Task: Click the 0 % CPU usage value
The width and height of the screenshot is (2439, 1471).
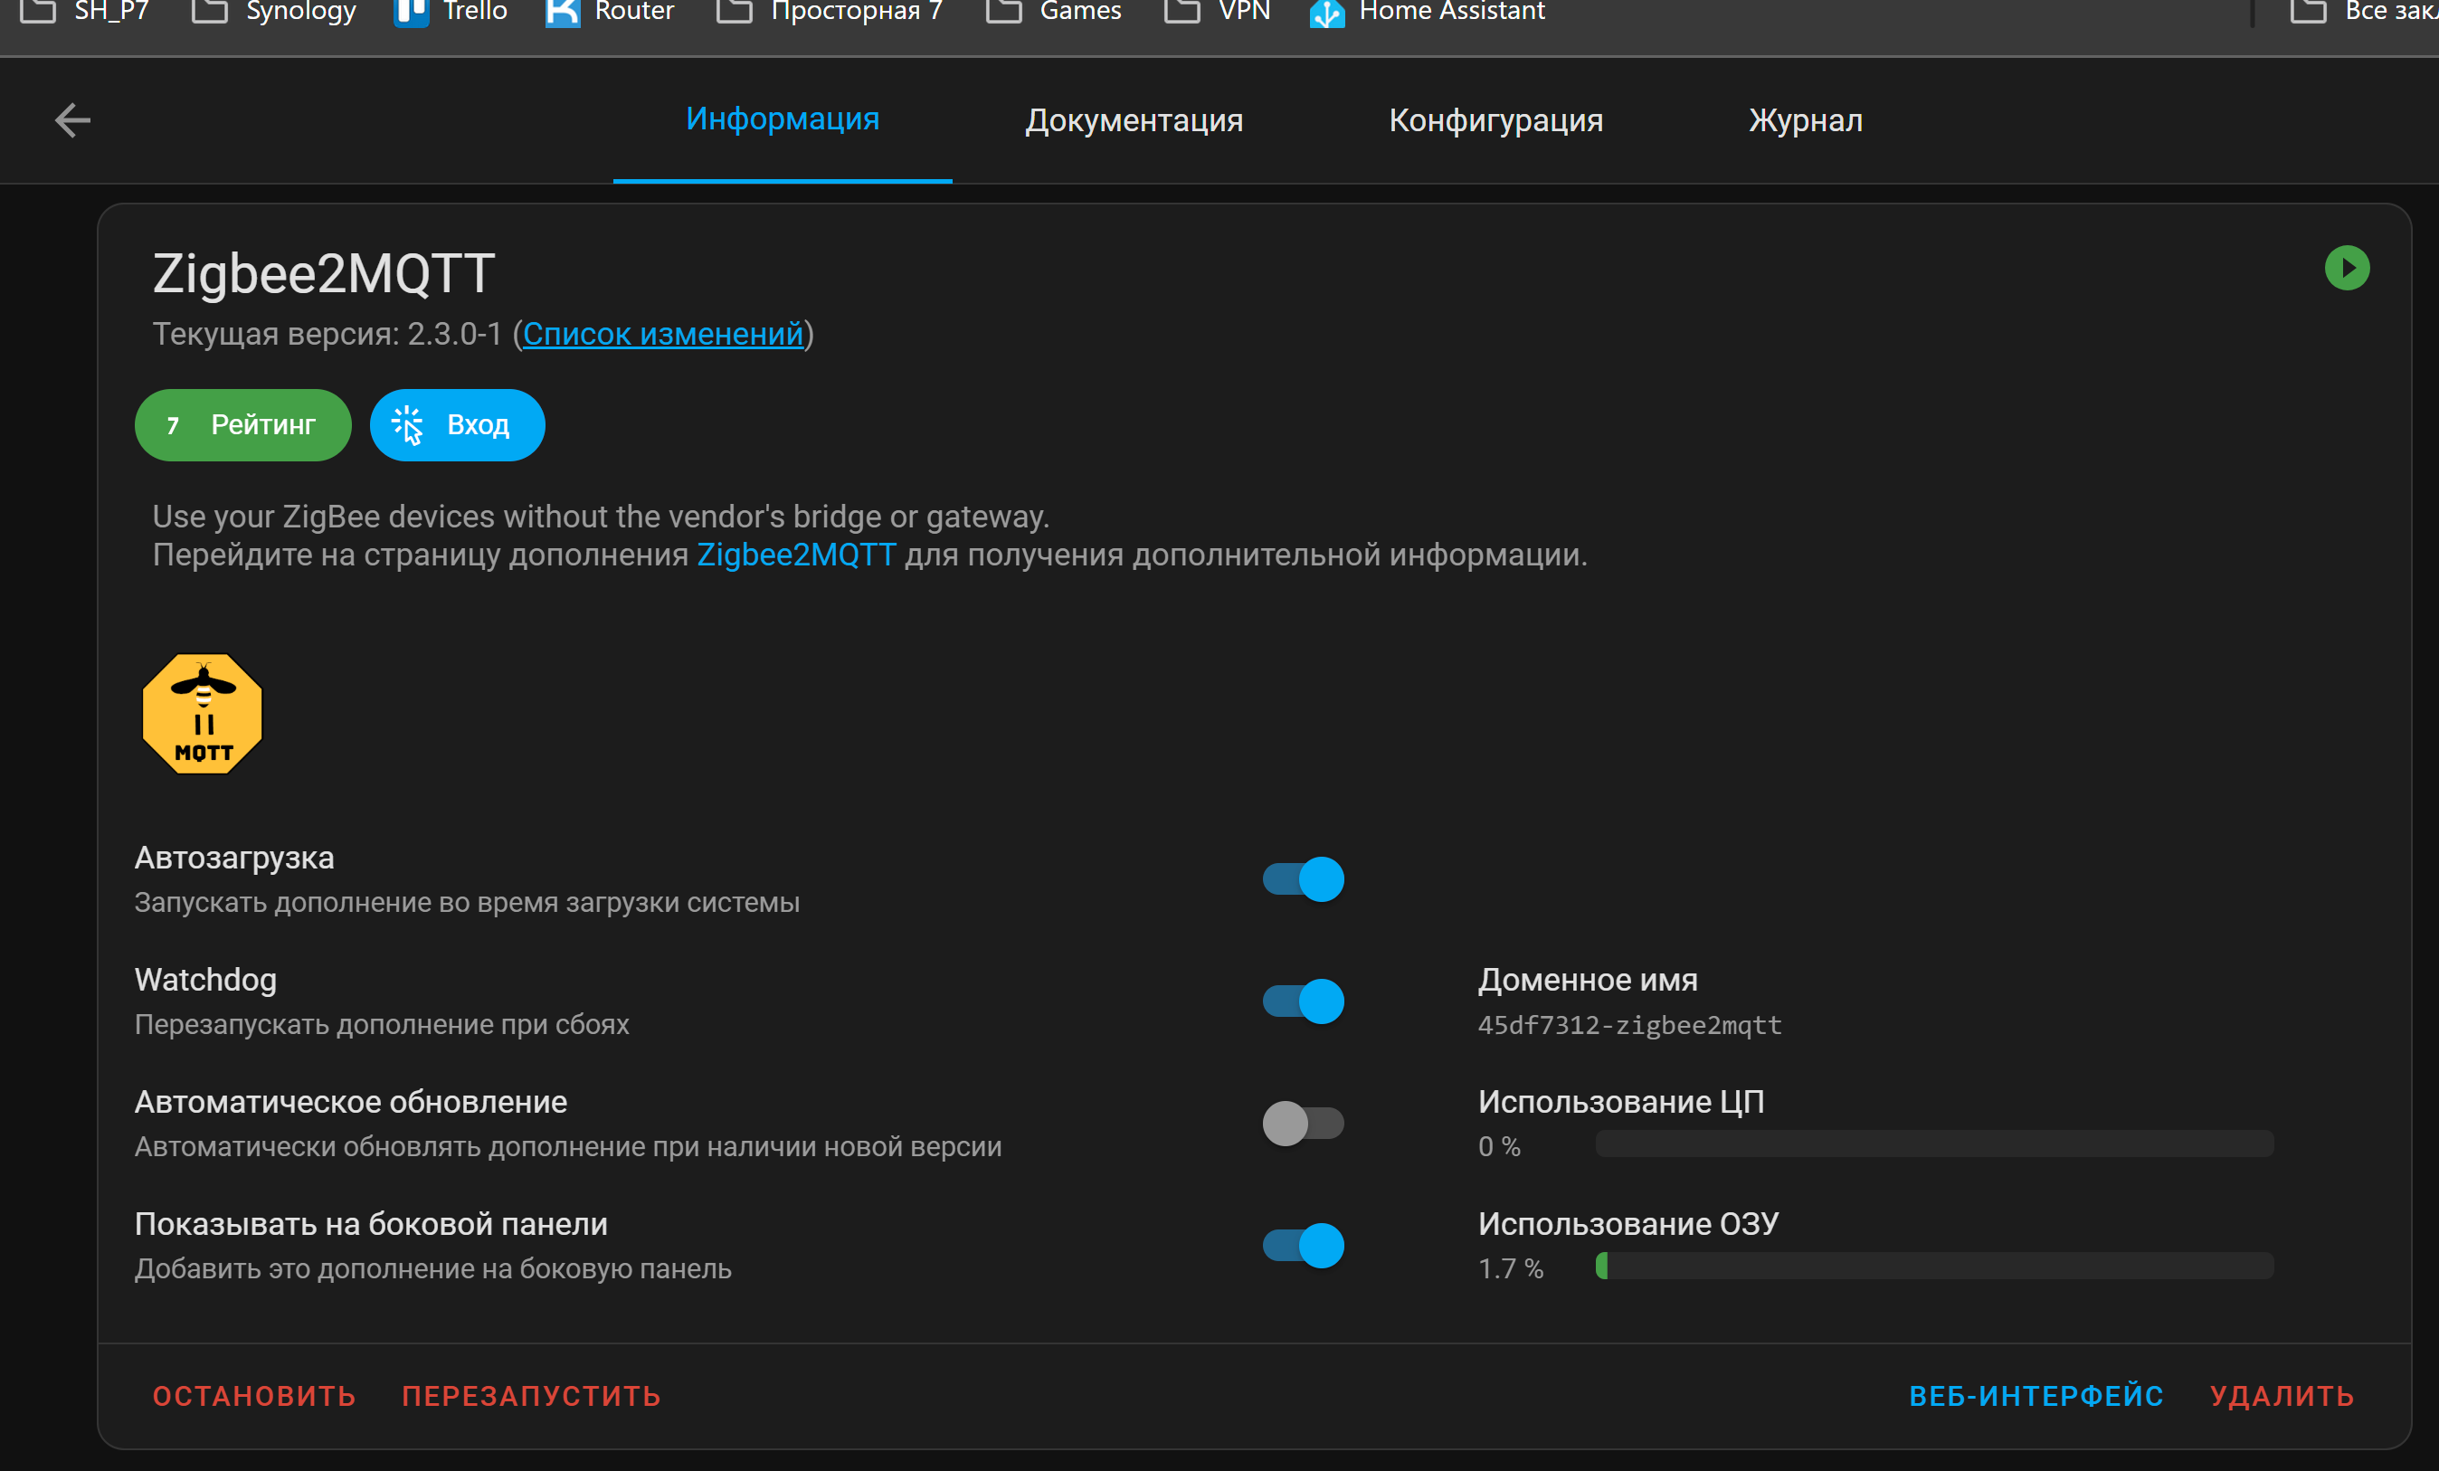Action: click(x=1499, y=1146)
